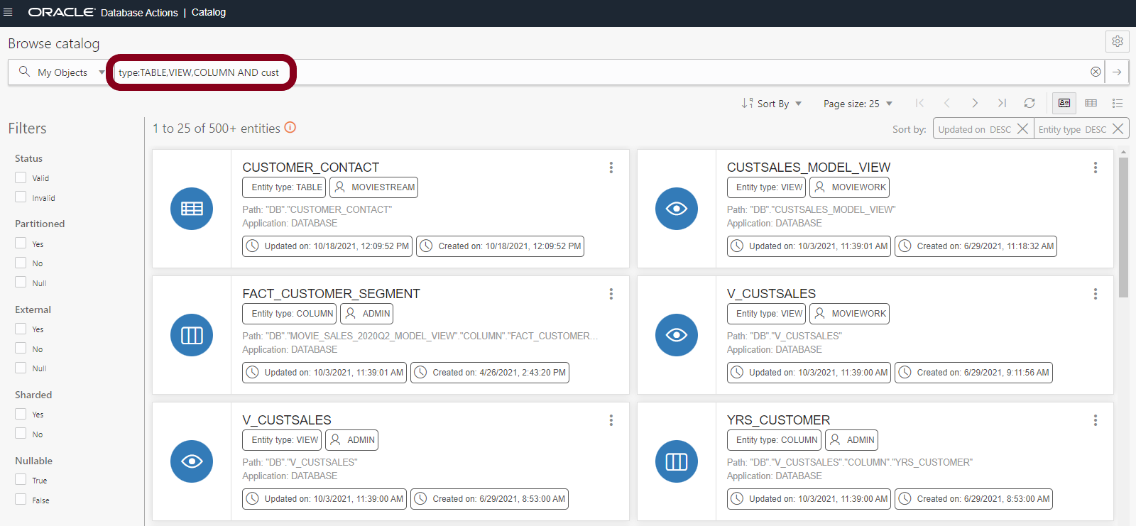
Task: Check Nullable True filter
Action: click(21, 479)
